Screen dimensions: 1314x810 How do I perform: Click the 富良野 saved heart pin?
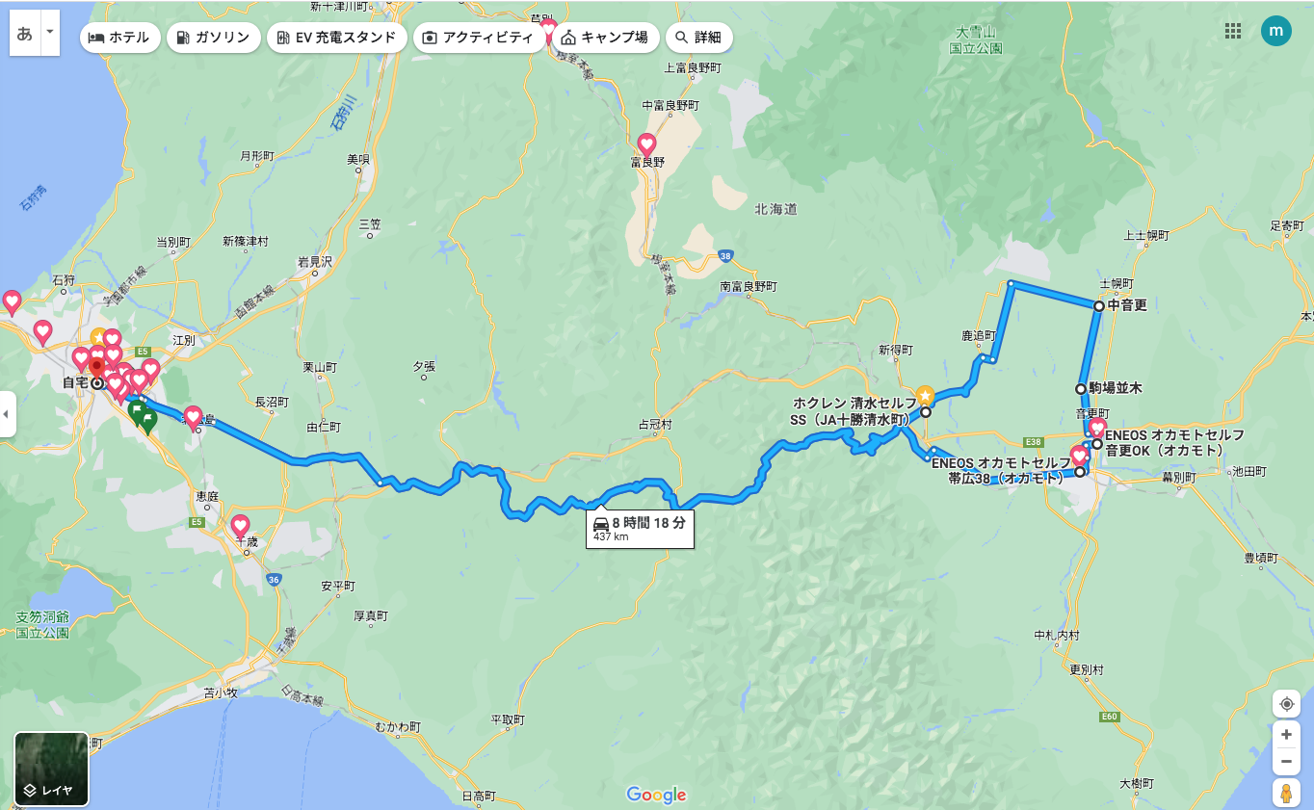(647, 145)
